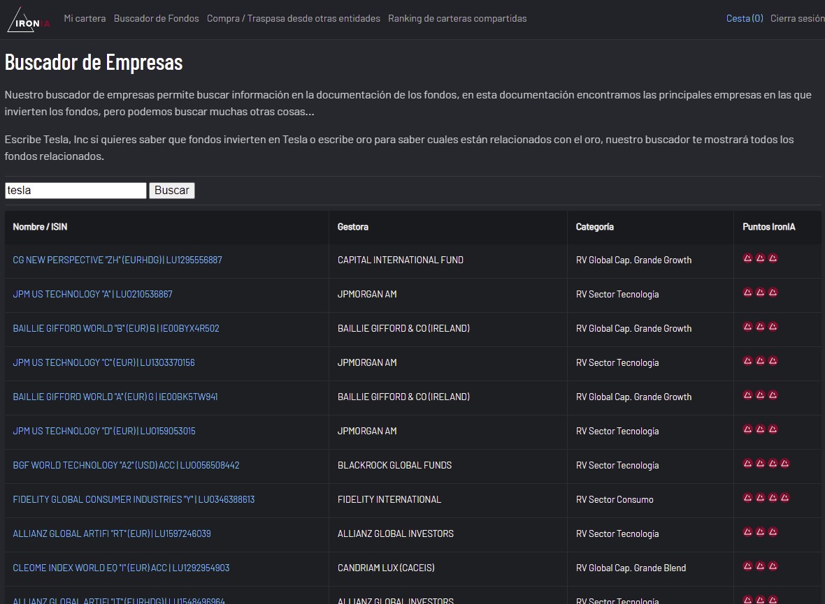Open JPM US TECHNOLOGY "C" (EUR) link
Screen dimensions: 825x604
click(x=103, y=362)
